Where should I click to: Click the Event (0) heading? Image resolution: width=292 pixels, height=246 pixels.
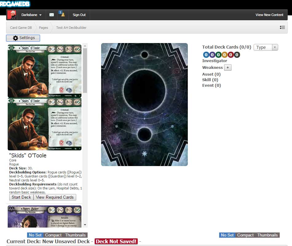point(211,85)
